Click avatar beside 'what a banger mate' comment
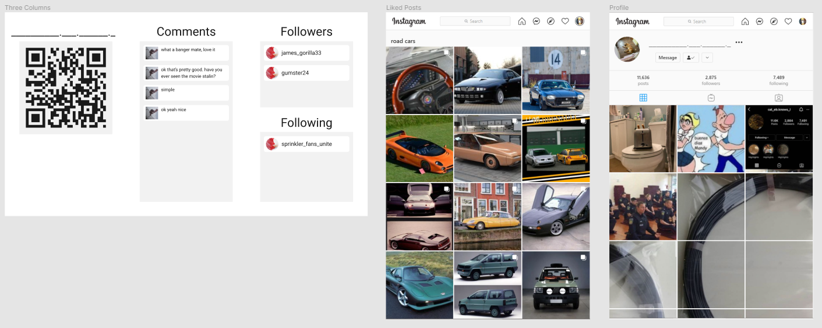The height and width of the screenshot is (328, 822). click(152, 53)
